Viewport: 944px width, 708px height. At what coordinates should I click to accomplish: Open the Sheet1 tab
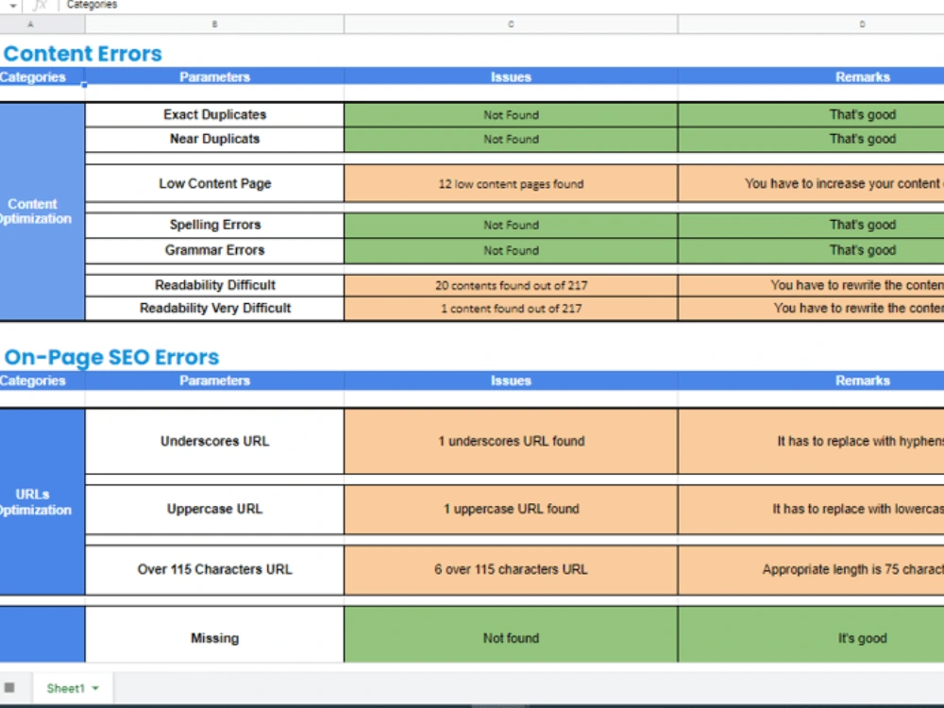click(73, 688)
